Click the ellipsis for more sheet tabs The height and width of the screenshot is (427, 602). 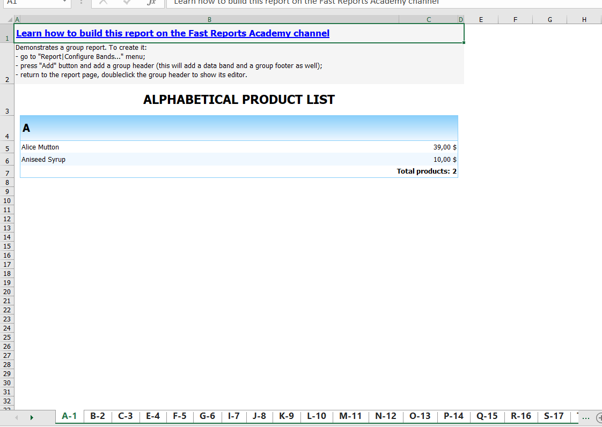(x=585, y=417)
